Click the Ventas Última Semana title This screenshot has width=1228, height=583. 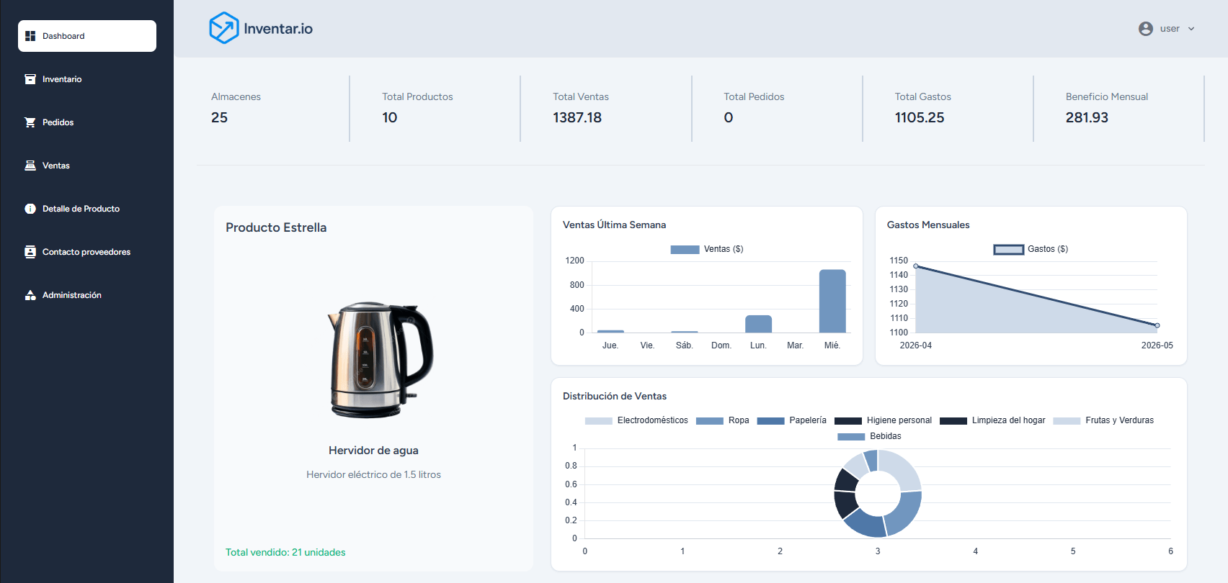click(x=614, y=225)
